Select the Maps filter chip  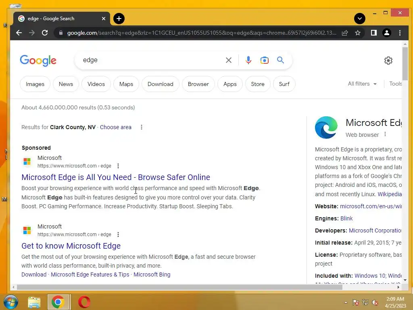126,84
